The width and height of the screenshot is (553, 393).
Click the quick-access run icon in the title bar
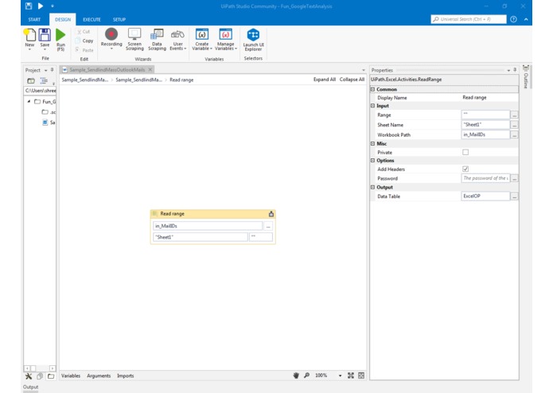point(41,6)
